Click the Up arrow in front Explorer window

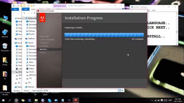coord(34,13)
